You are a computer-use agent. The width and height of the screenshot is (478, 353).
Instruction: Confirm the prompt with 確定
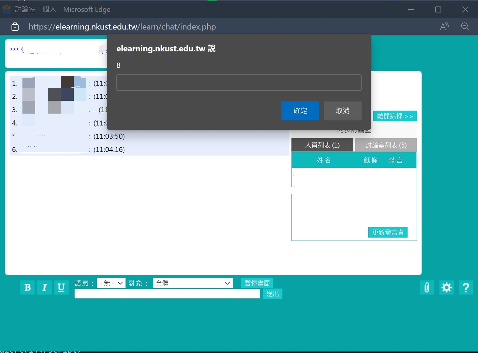300,111
